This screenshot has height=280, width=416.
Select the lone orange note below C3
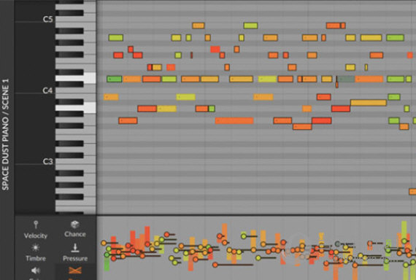412,192
